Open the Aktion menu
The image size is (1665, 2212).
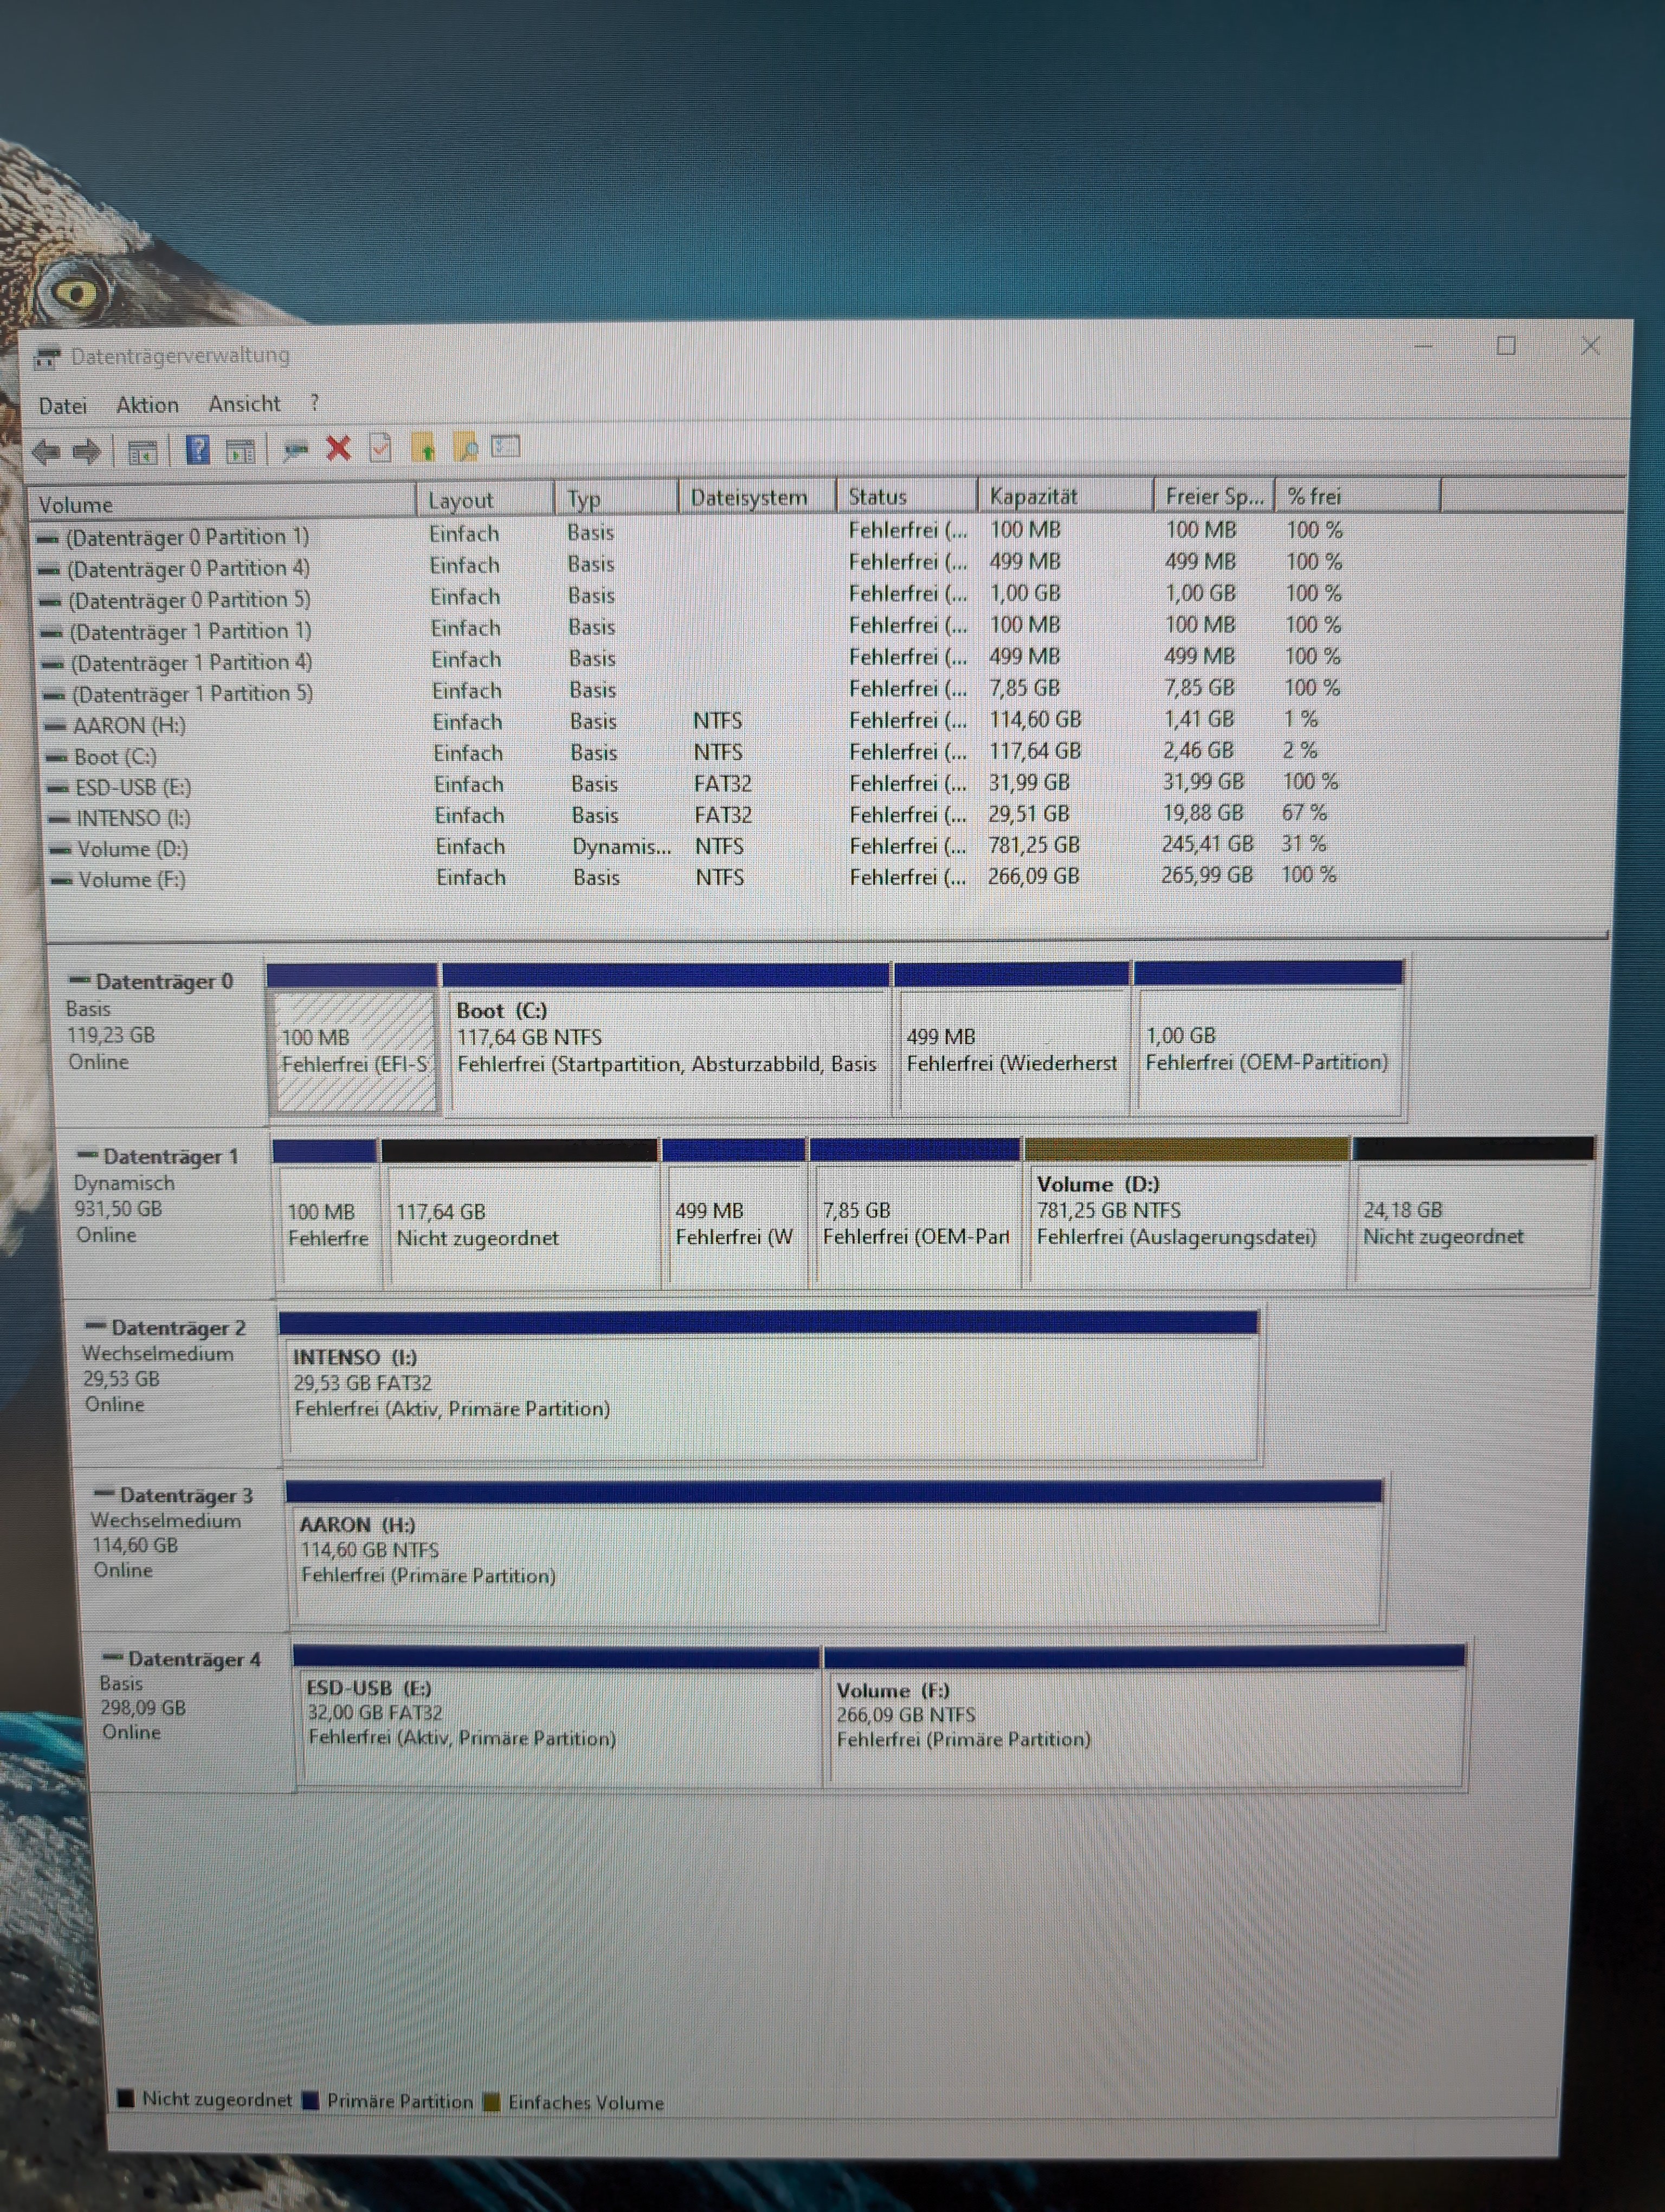[x=147, y=404]
